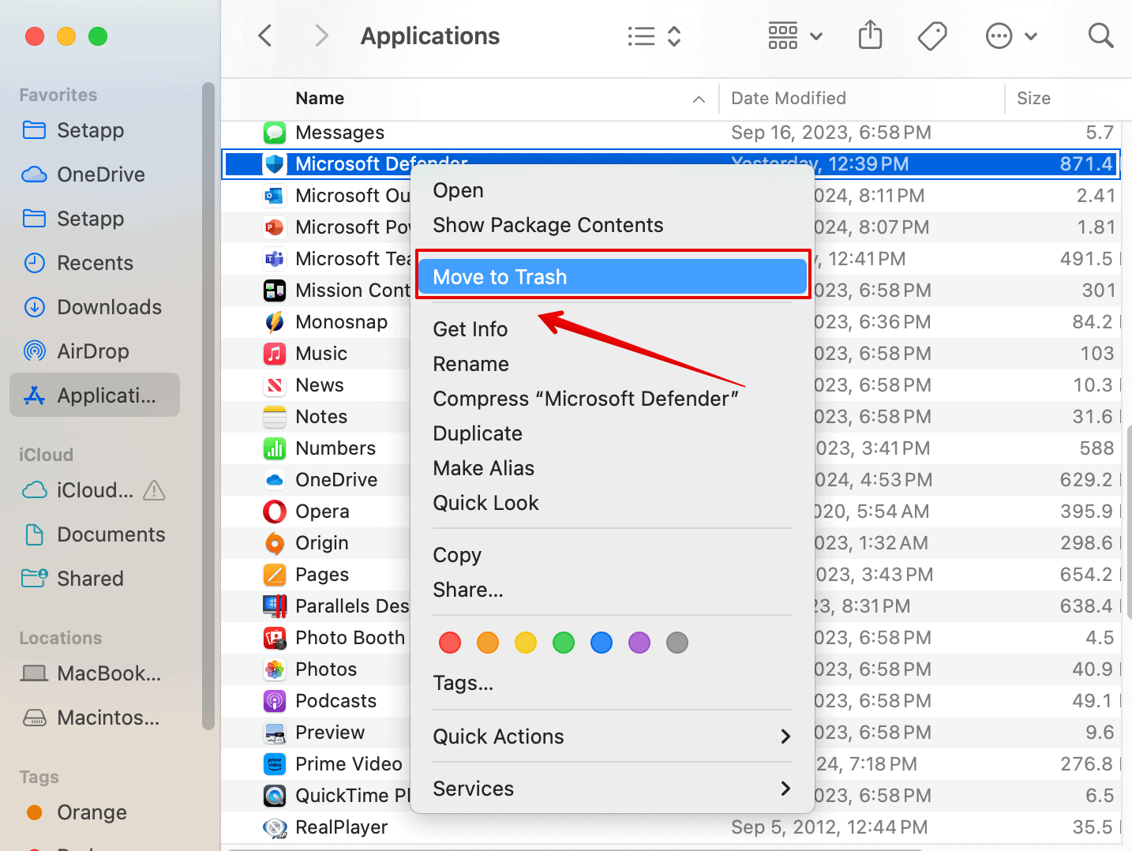1132x851 pixels.
Task: Choose Move to Trash
Action: pos(612,277)
